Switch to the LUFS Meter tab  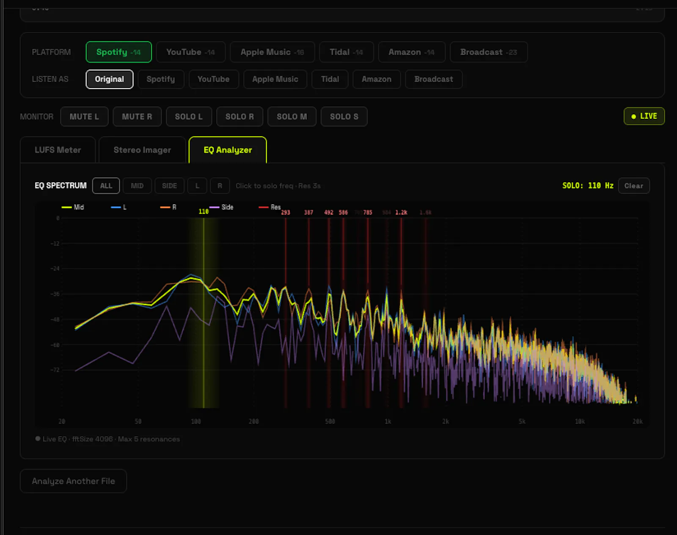point(58,150)
